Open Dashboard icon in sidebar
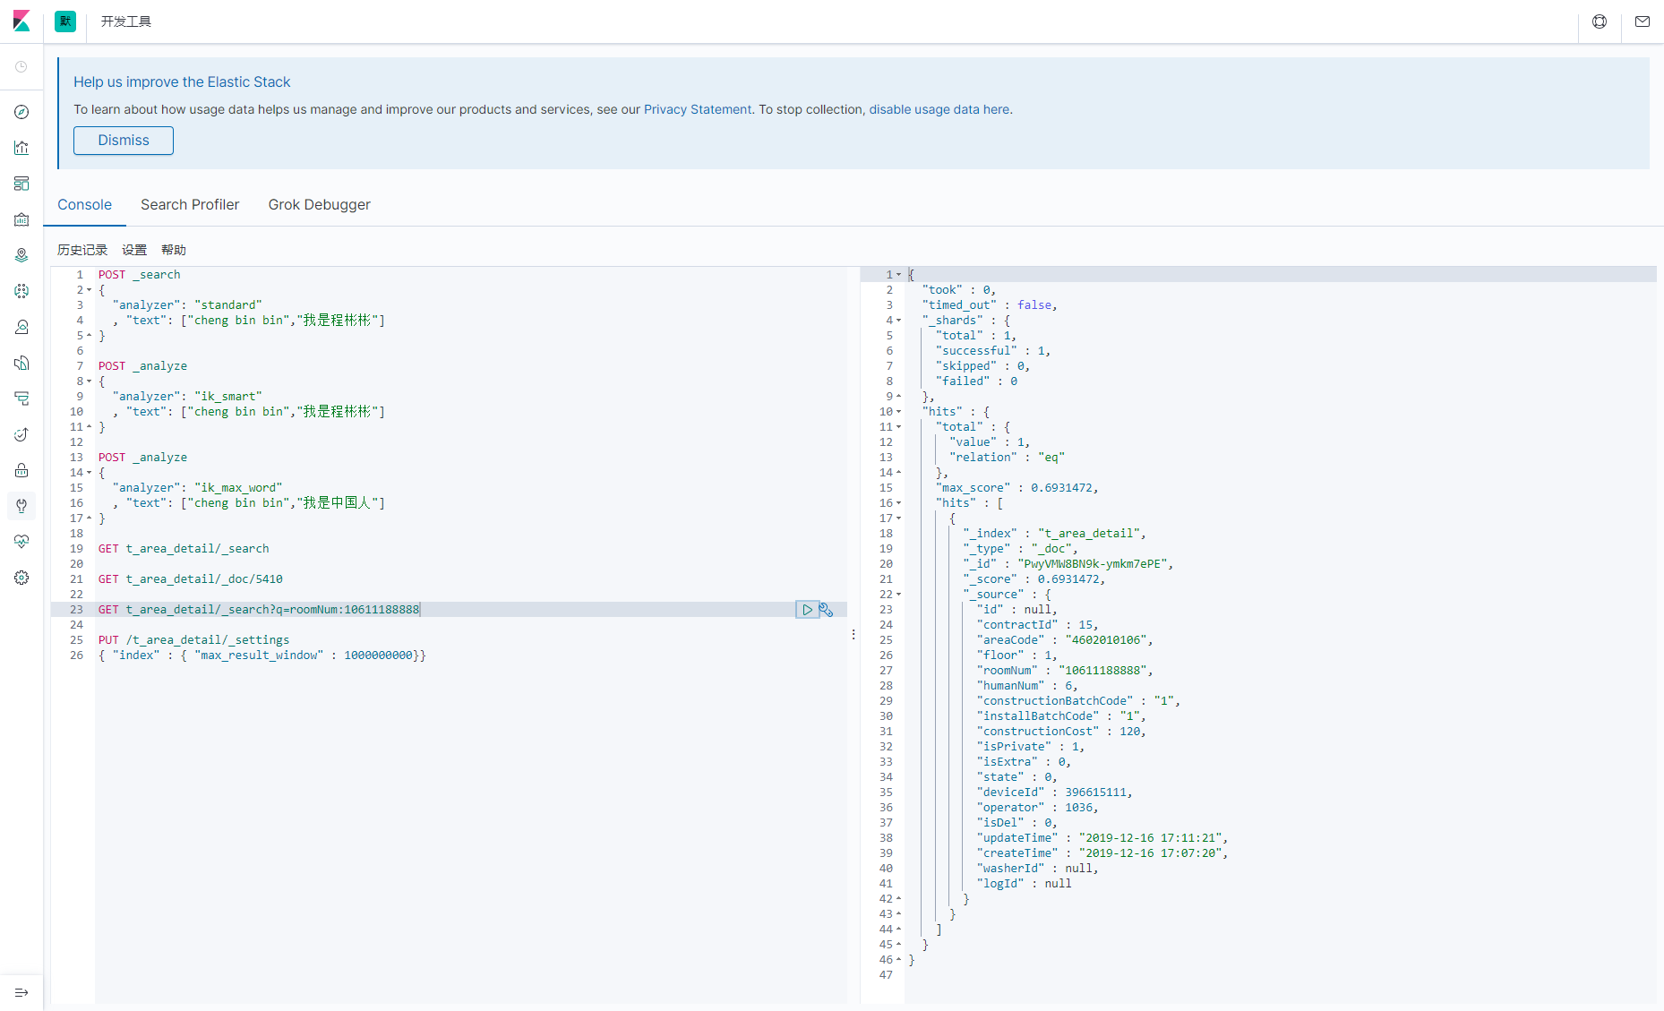The image size is (1664, 1011). point(21,184)
